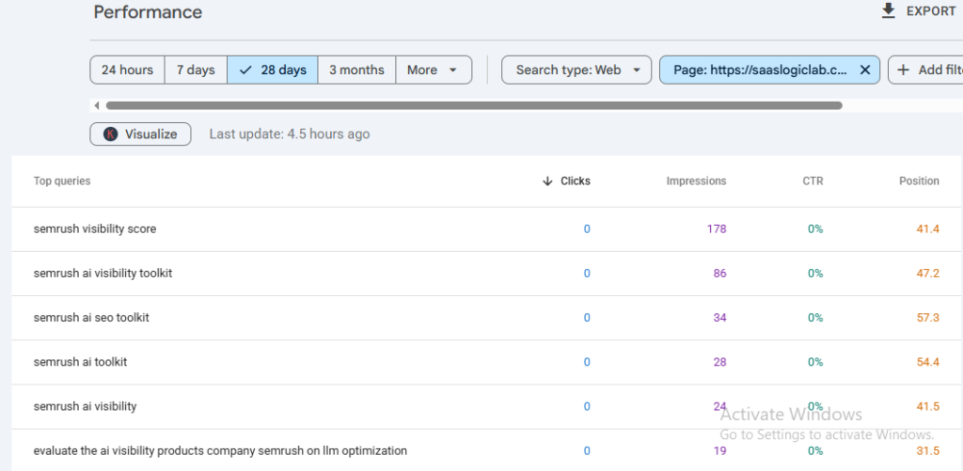963x471 pixels.
Task: Click the Visualize extension logo icon
Action: coord(111,133)
